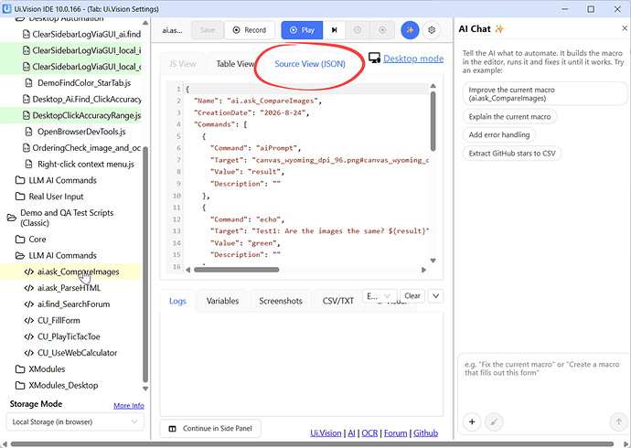Click the step-forward playback icon
Image resolution: width=631 pixels, height=448 pixels.
[334, 30]
